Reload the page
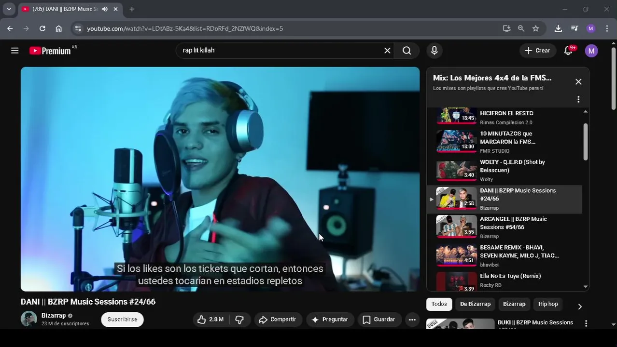617x347 pixels. (x=42, y=28)
